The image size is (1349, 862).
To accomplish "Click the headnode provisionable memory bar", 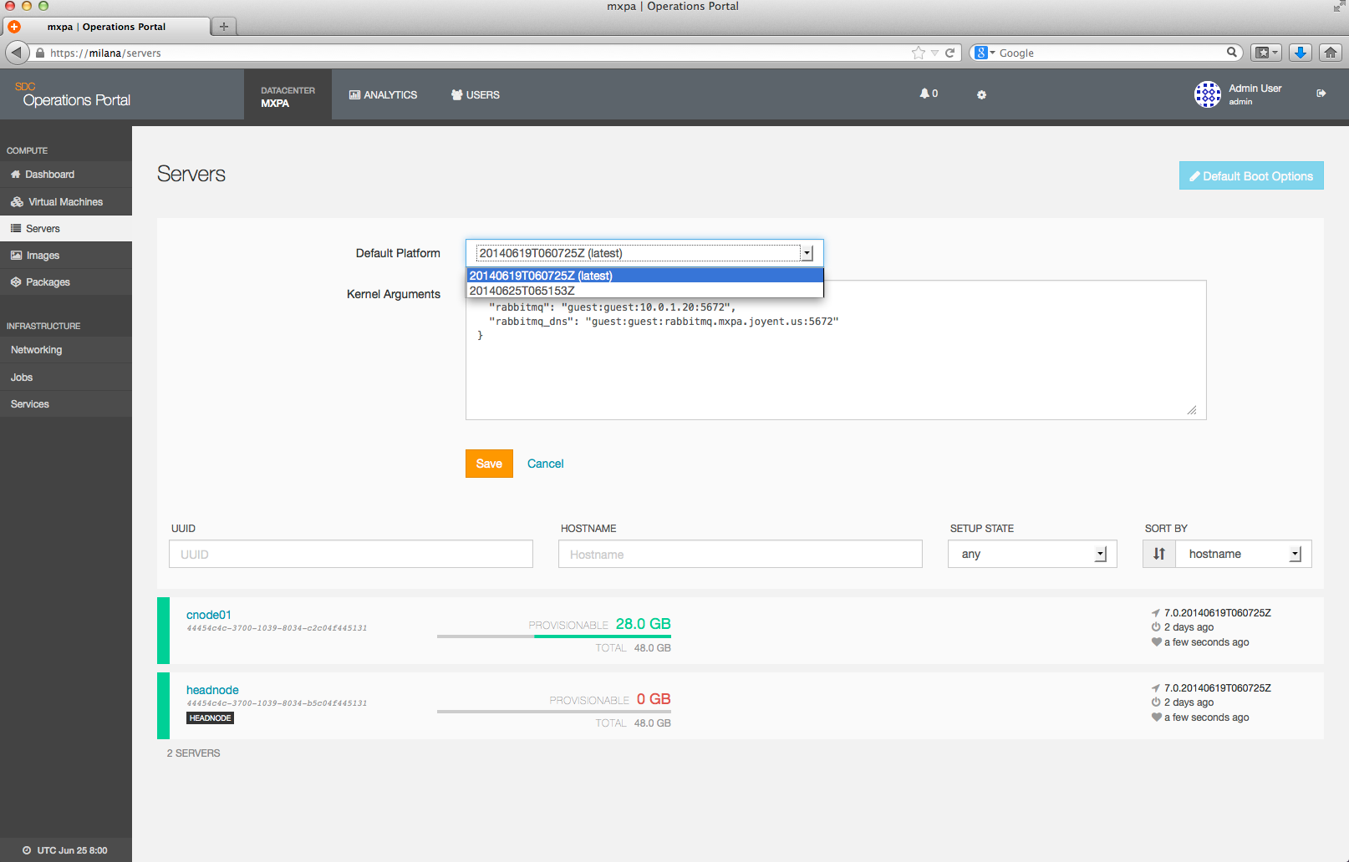I will click(553, 712).
